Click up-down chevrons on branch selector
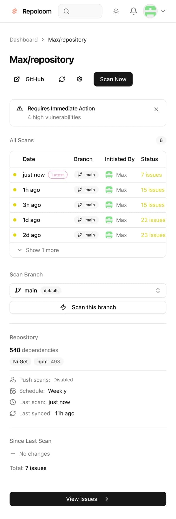 158,290
